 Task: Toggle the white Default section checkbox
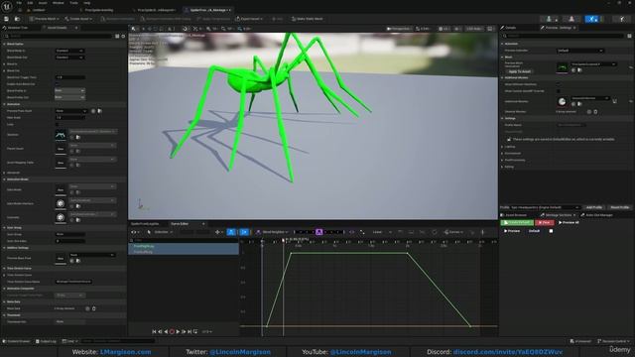click(551, 231)
